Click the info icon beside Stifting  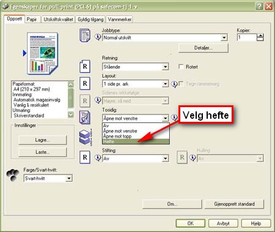coord(98,158)
